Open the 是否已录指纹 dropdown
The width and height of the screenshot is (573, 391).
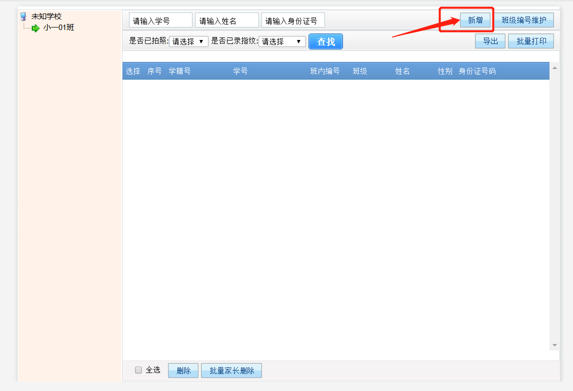tap(282, 41)
